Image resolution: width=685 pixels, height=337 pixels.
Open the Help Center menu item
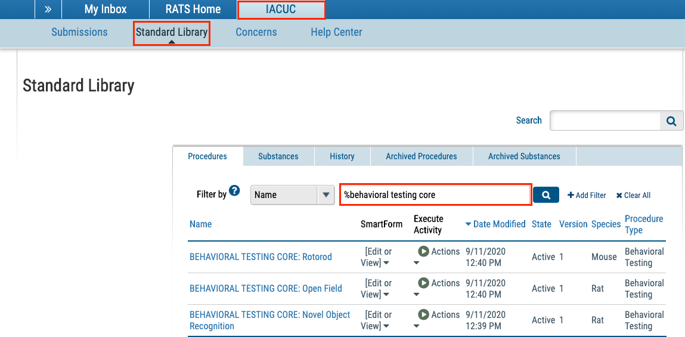point(336,32)
